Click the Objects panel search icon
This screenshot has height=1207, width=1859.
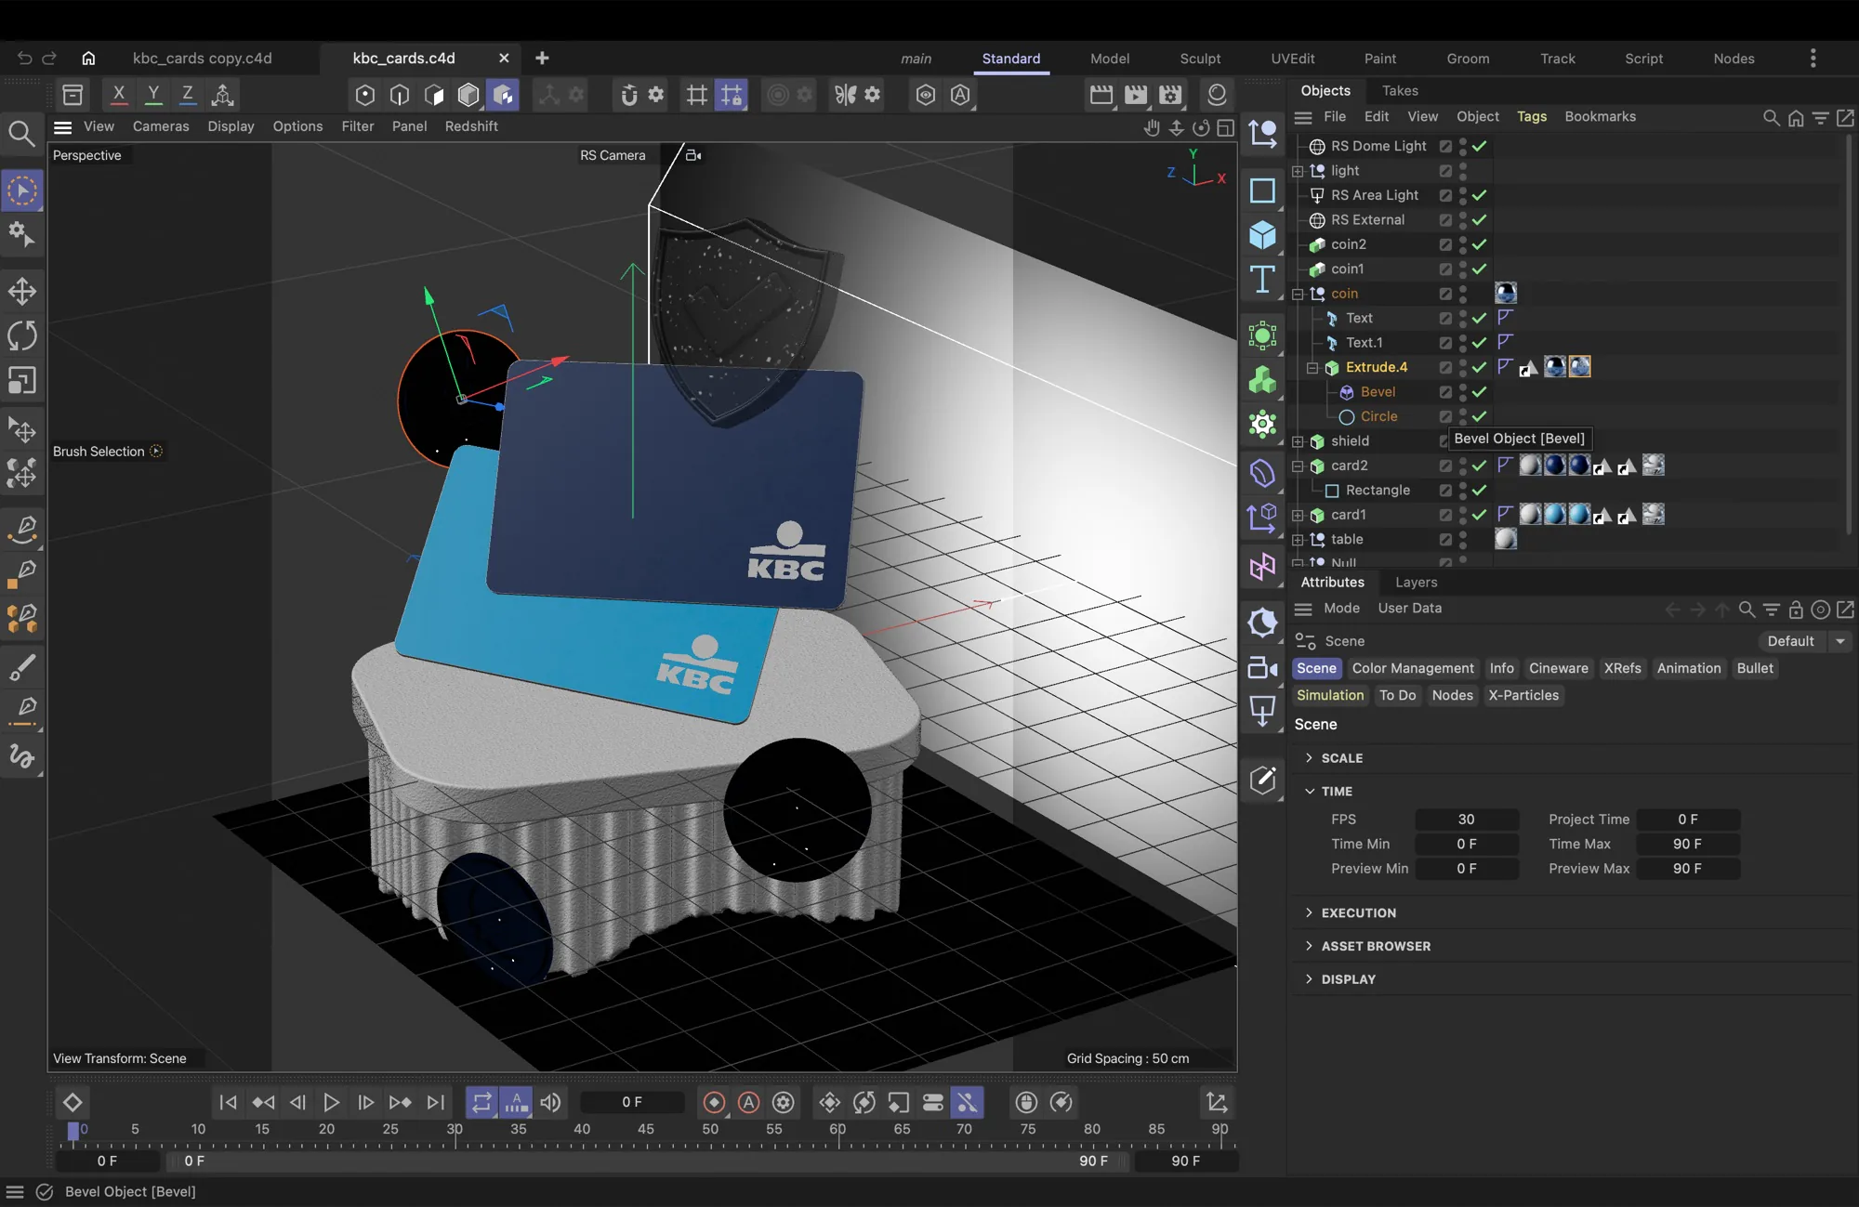1771,117
